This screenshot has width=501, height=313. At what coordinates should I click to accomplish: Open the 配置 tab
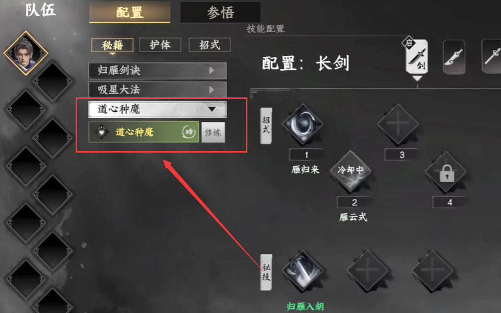[129, 12]
